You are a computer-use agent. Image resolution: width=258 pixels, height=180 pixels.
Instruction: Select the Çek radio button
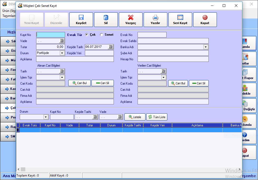pos(87,35)
